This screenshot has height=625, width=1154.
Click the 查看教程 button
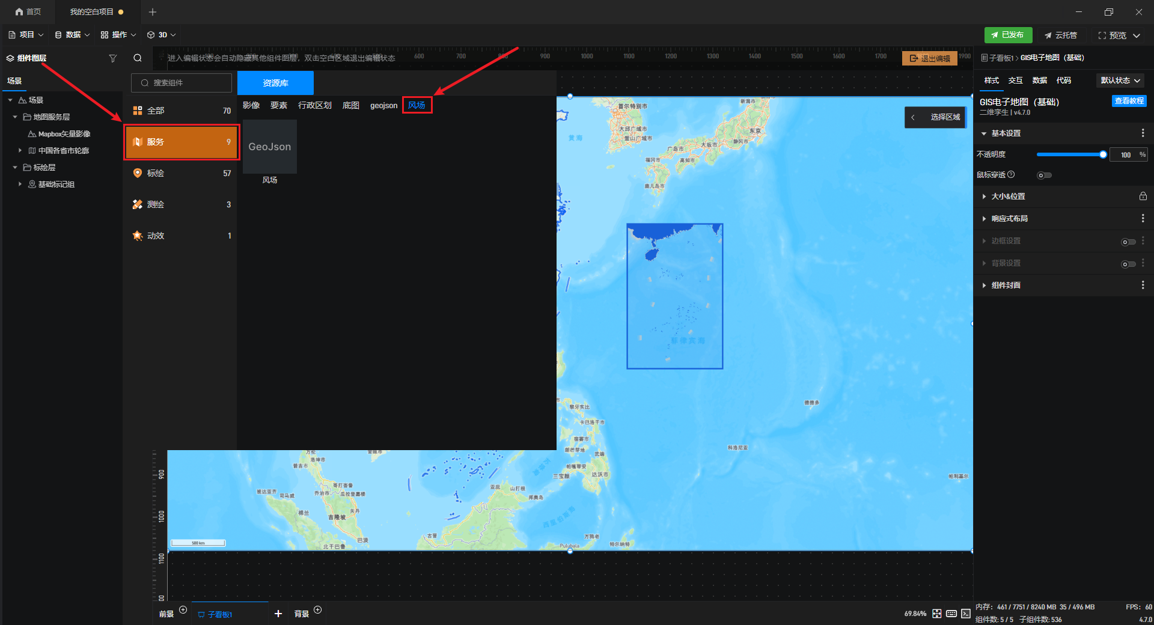click(1129, 101)
